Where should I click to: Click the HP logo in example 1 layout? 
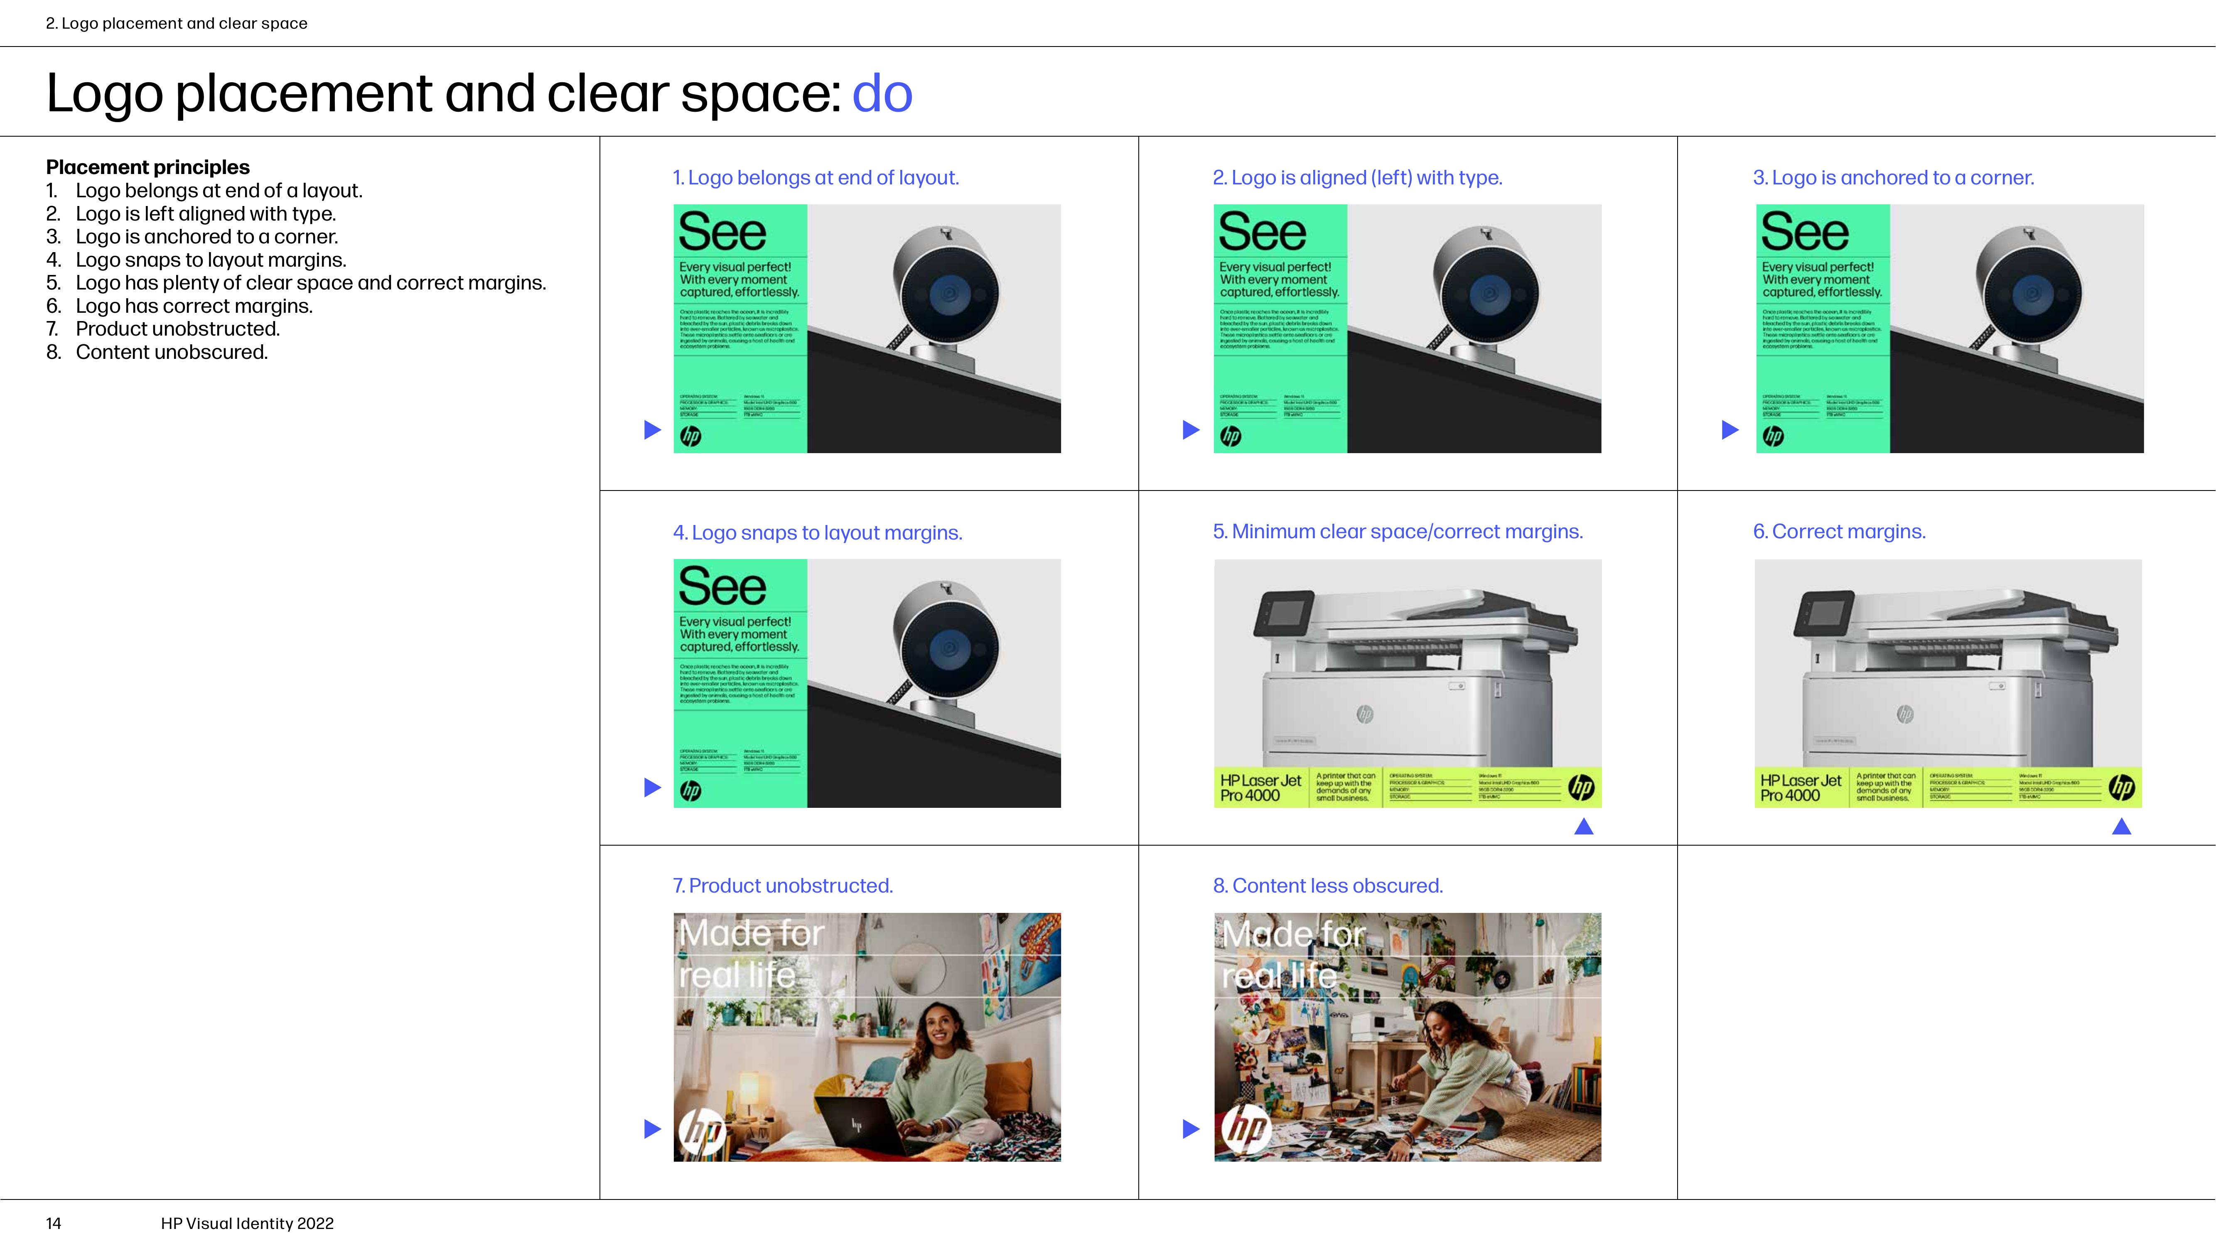pyautogui.click(x=691, y=437)
